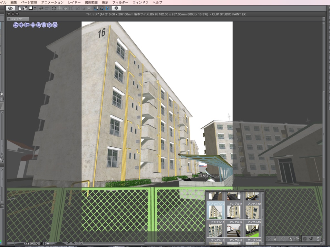Click the Undo arrow in the command bar

point(41,9)
